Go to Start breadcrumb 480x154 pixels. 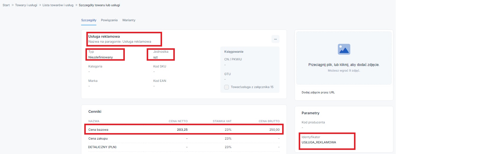[x=6, y=5]
